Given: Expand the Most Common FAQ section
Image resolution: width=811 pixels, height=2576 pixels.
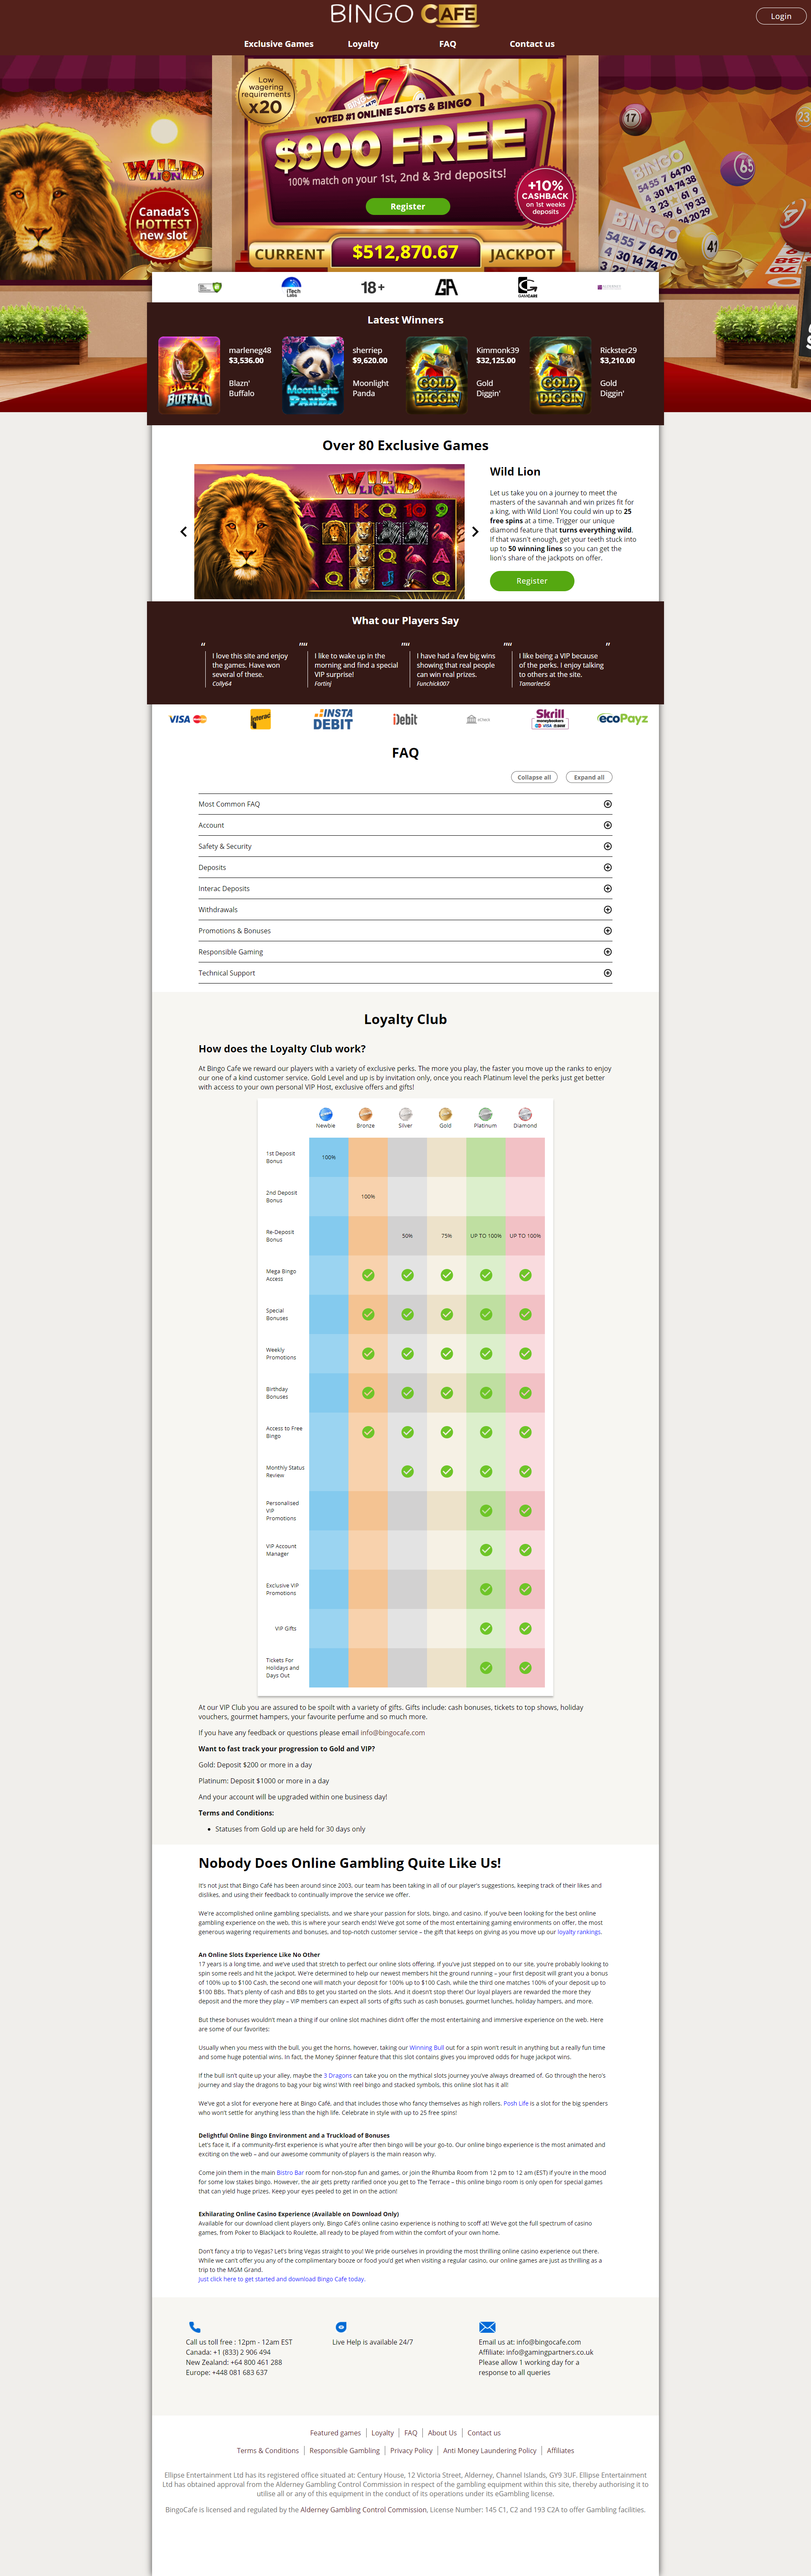Looking at the screenshot, I should click(607, 804).
